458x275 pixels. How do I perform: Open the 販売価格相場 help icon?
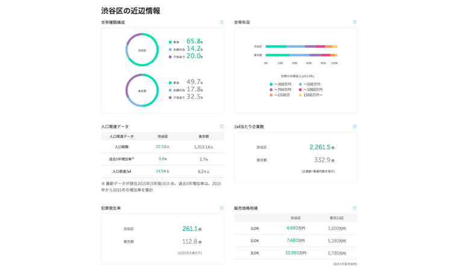click(x=354, y=208)
